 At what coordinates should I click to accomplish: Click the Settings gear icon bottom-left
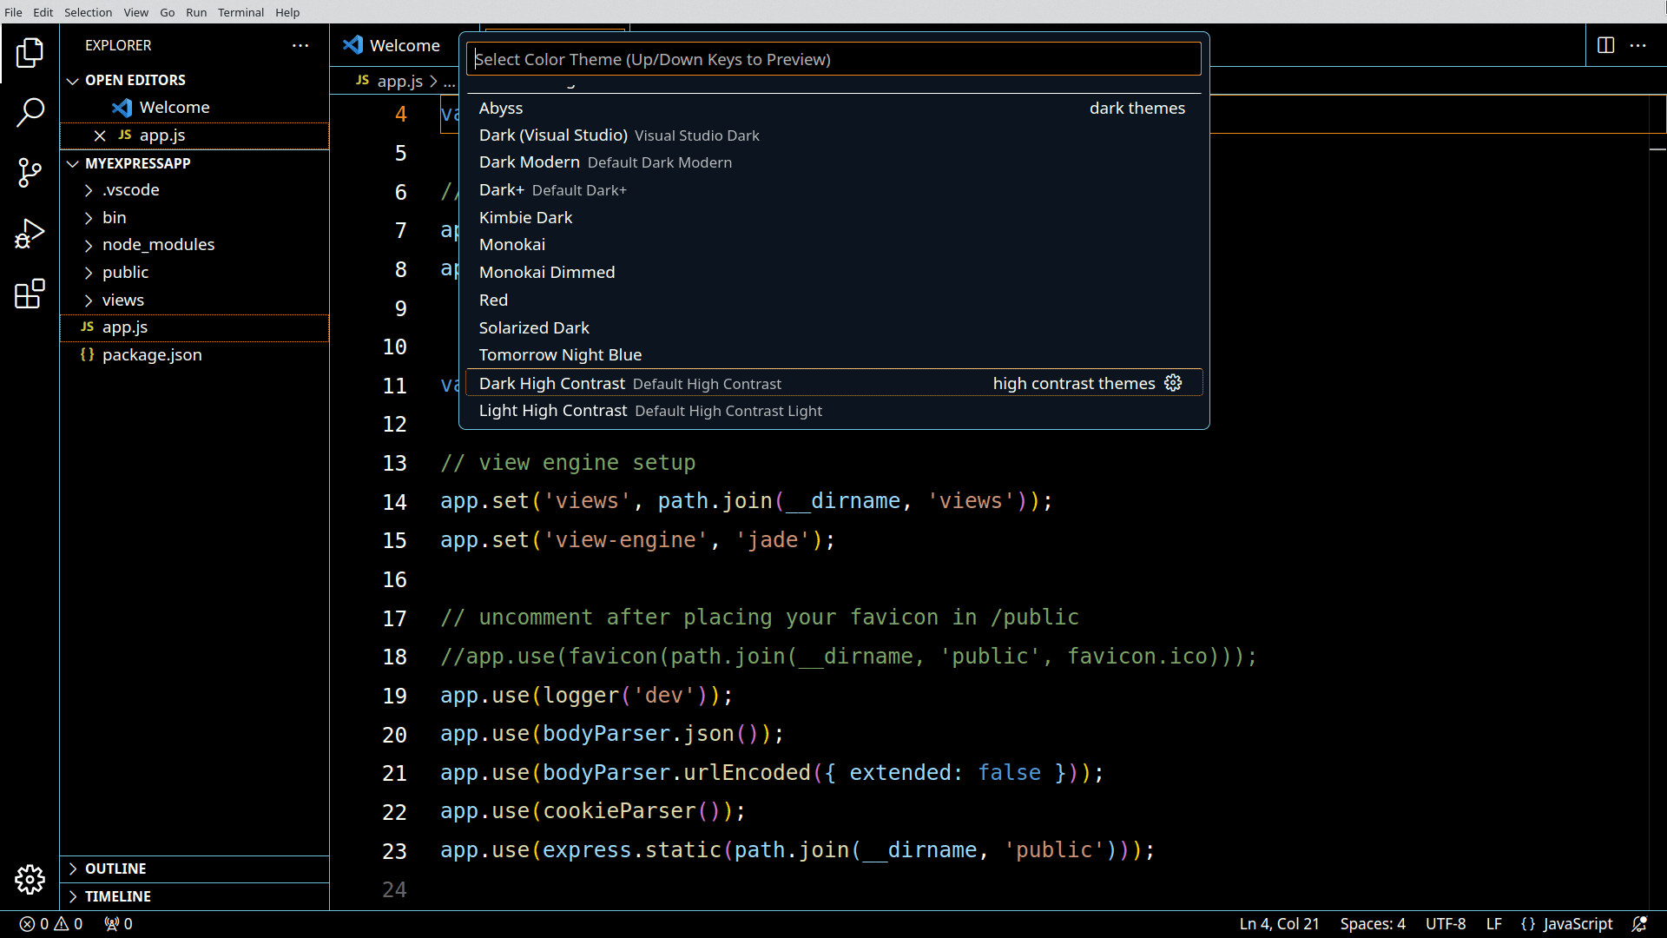point(30,878)
